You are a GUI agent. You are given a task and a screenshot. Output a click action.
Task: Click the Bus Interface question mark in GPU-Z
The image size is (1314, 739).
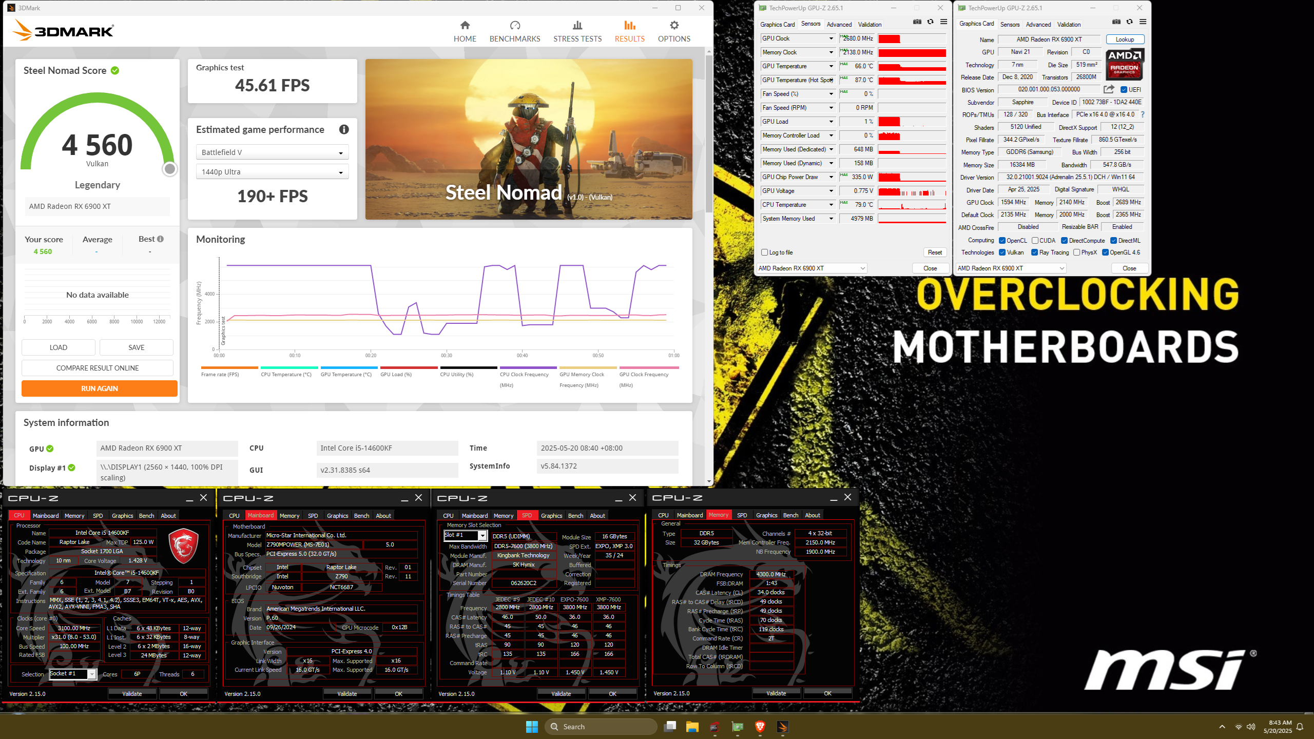point(1142,114)
